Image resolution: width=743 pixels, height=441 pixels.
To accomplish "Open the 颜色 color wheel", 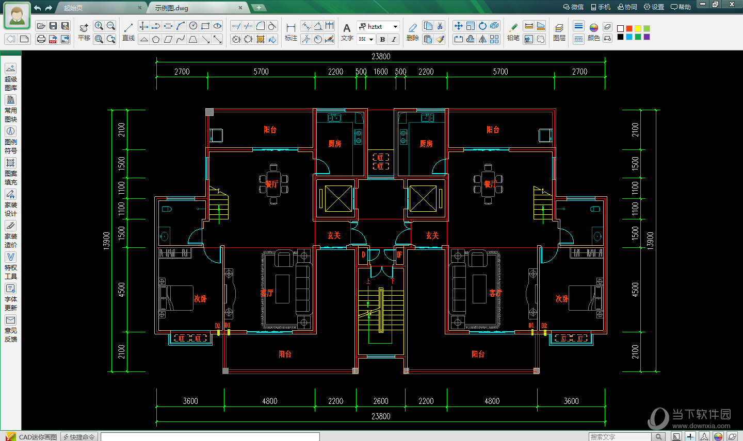I will pos(594,31).
